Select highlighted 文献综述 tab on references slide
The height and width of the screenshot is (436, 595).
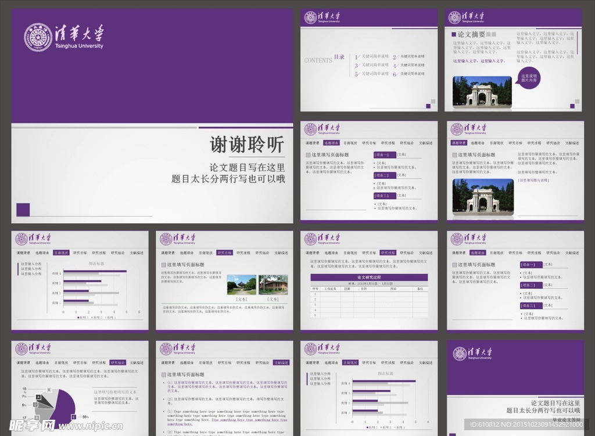pos(282,362)
